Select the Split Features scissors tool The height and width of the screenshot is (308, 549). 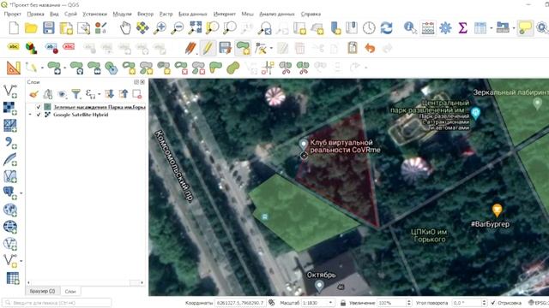coord(286,68)
